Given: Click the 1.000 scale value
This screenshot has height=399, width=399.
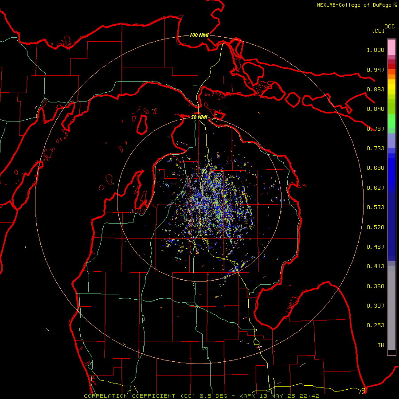Looking at the screenshot, I should (x=376, y=50).
